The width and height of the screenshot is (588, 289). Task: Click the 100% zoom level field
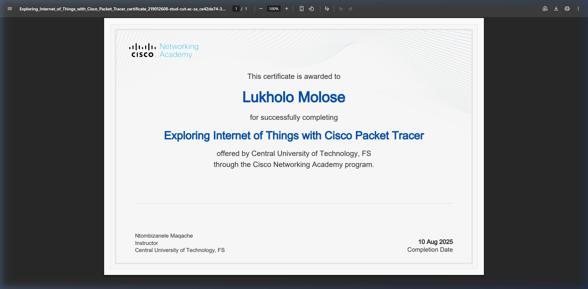[274, 9]
